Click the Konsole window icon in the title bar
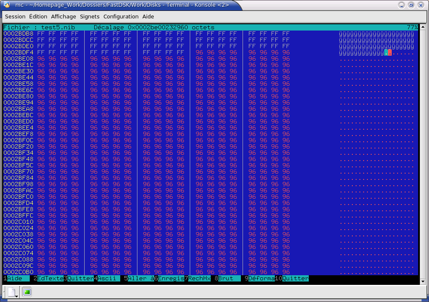 pos(7,5)
